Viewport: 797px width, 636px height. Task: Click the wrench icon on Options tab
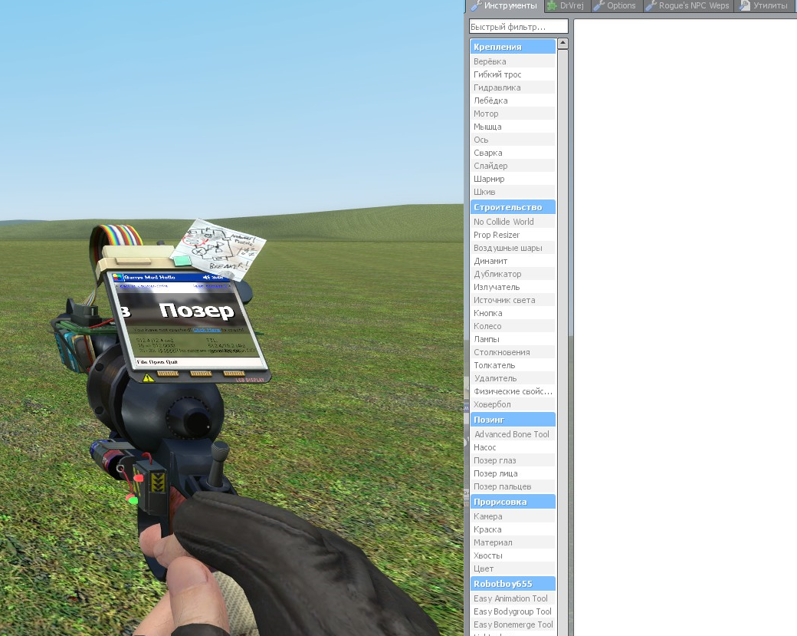pos(599,5)
